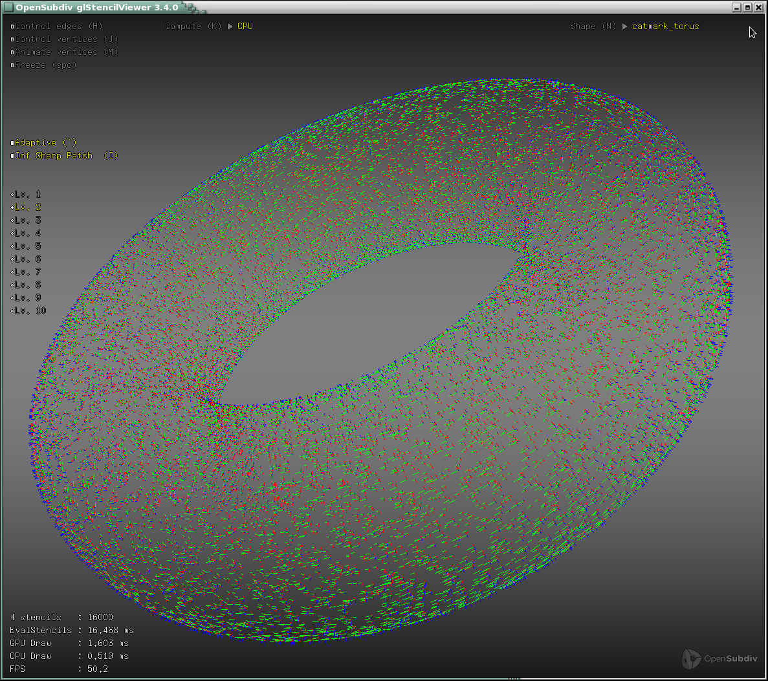Screen dimensions: 768x681
Task: Select subdivision level Lv. 1
Action: (x=12, y=195)
